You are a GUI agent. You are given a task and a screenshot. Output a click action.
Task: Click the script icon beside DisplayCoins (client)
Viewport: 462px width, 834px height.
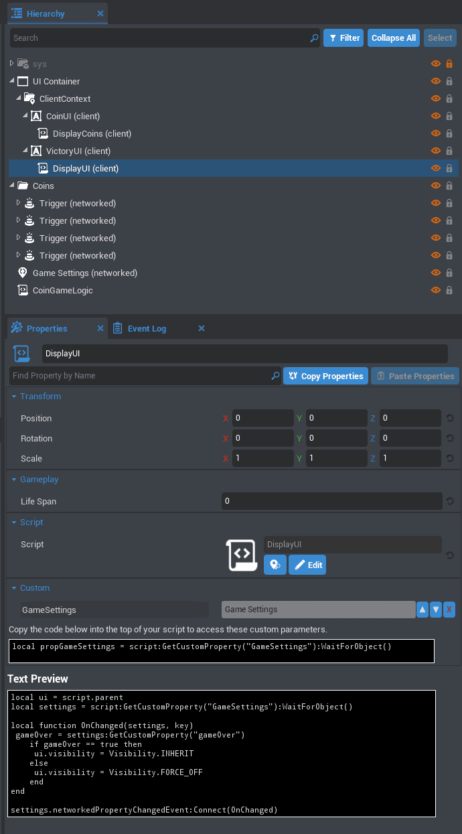click(43, 133)
